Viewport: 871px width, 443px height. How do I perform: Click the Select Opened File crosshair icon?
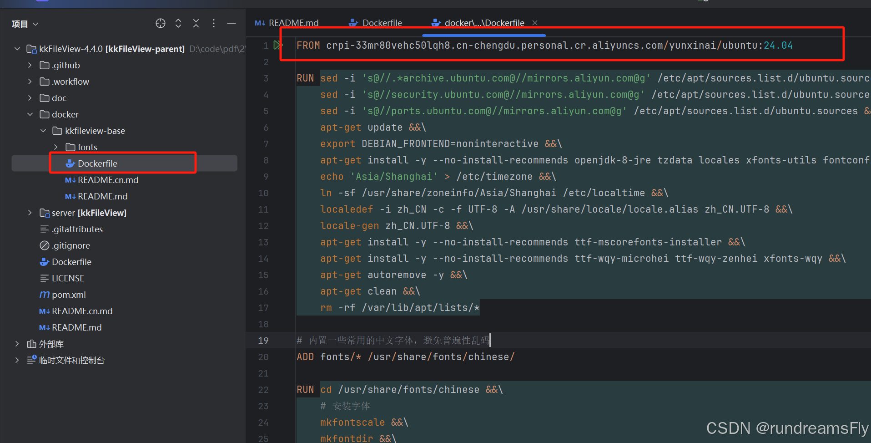tap(160, 23)
